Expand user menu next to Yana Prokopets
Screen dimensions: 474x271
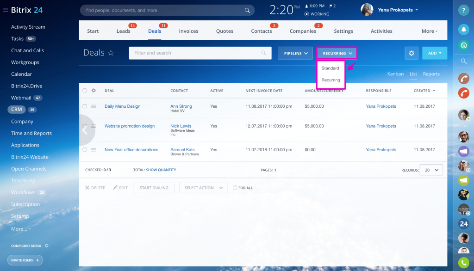pyautogui.click(x=417, y=10)
